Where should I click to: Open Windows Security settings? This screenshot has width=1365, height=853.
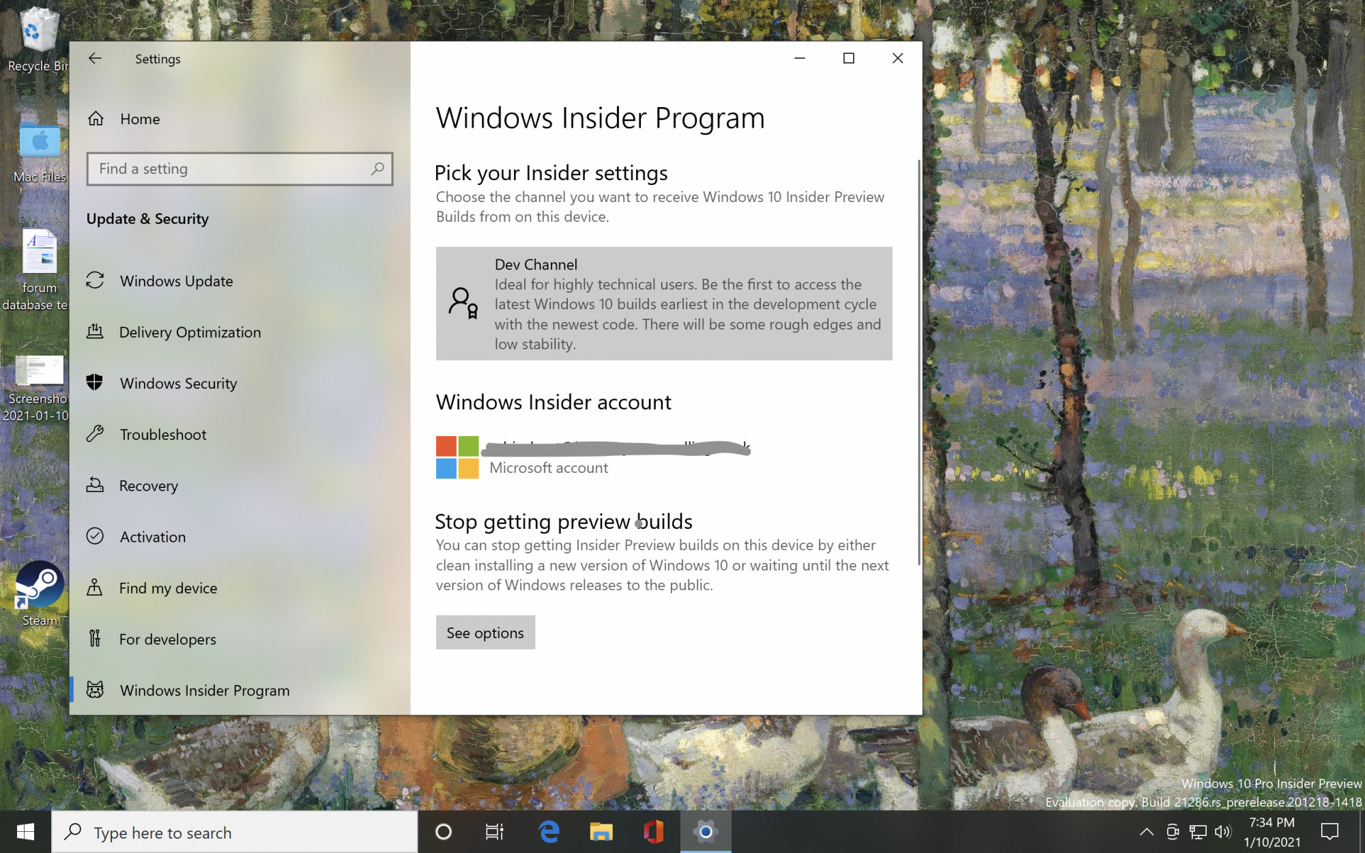(x=178, y=382)
